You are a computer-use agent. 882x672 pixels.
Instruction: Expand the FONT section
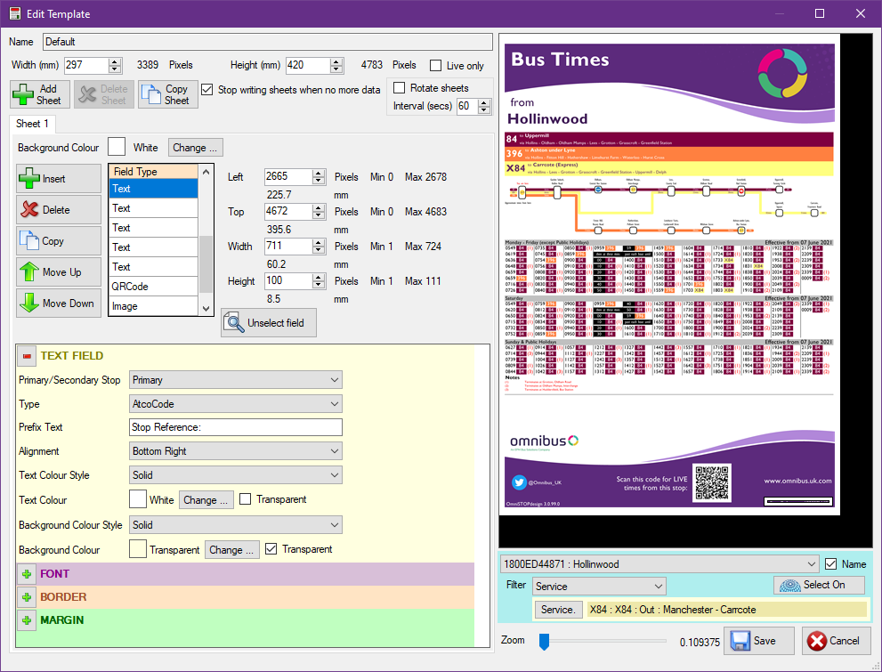tap(27, 574)
